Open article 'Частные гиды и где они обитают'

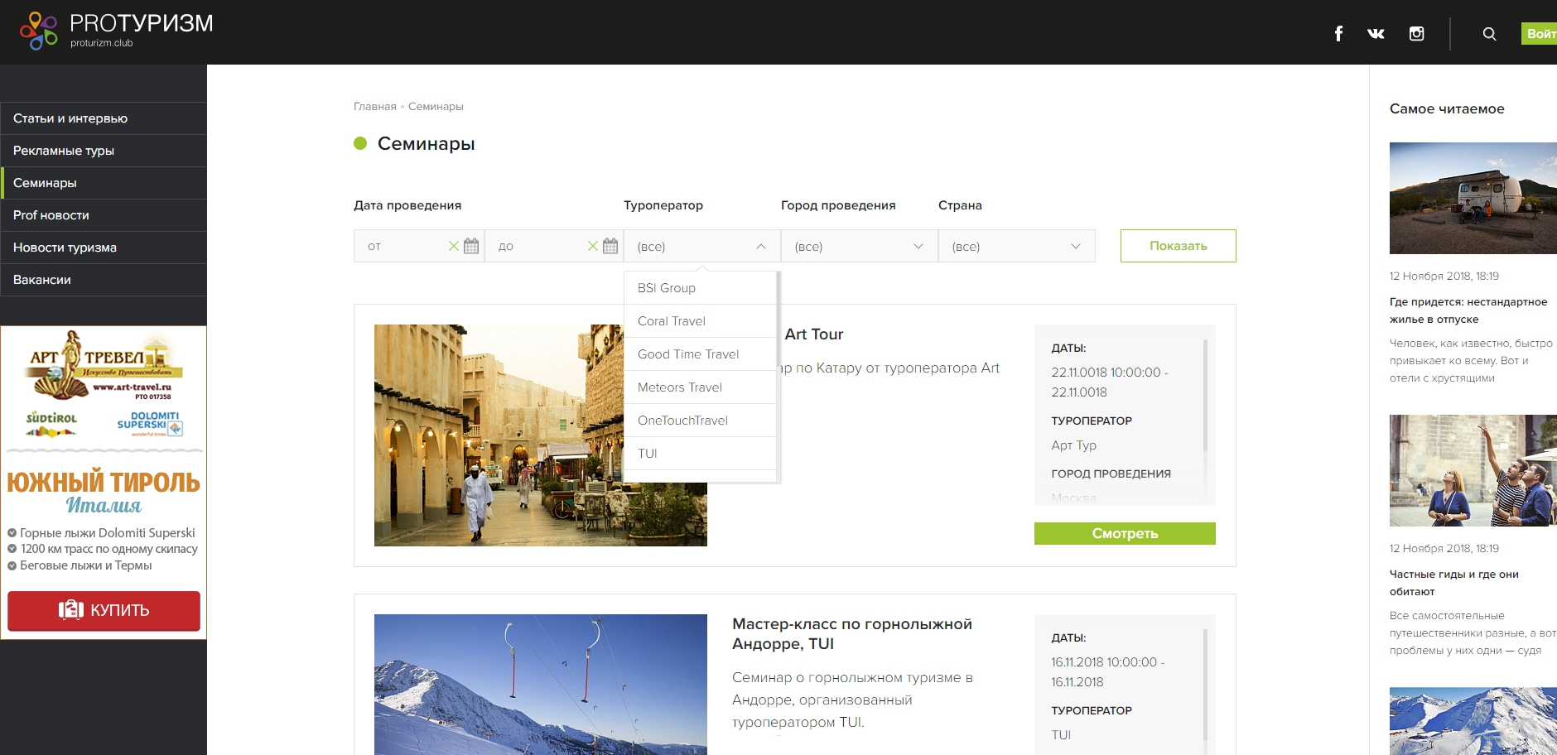1454,583
